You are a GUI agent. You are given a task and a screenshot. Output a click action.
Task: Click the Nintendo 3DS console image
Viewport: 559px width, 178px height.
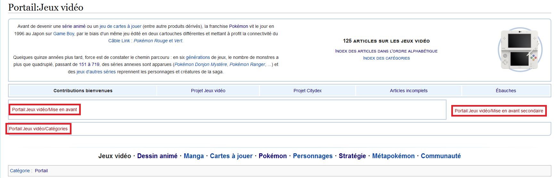pos(520,49)
